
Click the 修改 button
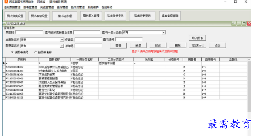coord(158,46)
